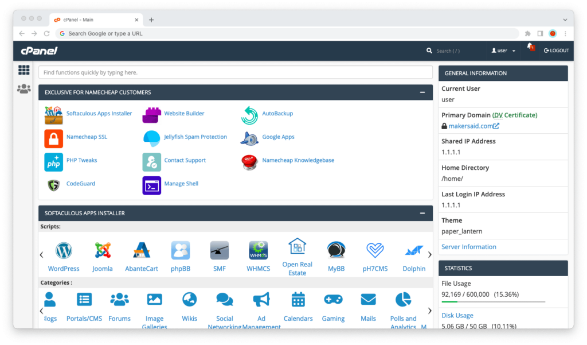Click the DV Certificate link
The height and width of the screenshot is (345, 587).
tap(515, 115)
